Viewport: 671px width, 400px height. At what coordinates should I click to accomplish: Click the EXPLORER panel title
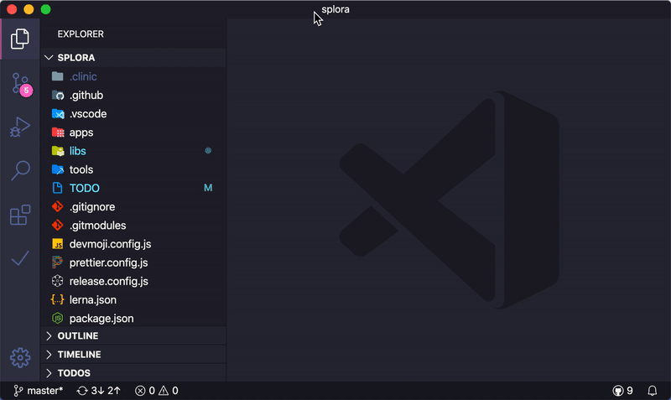81,34
